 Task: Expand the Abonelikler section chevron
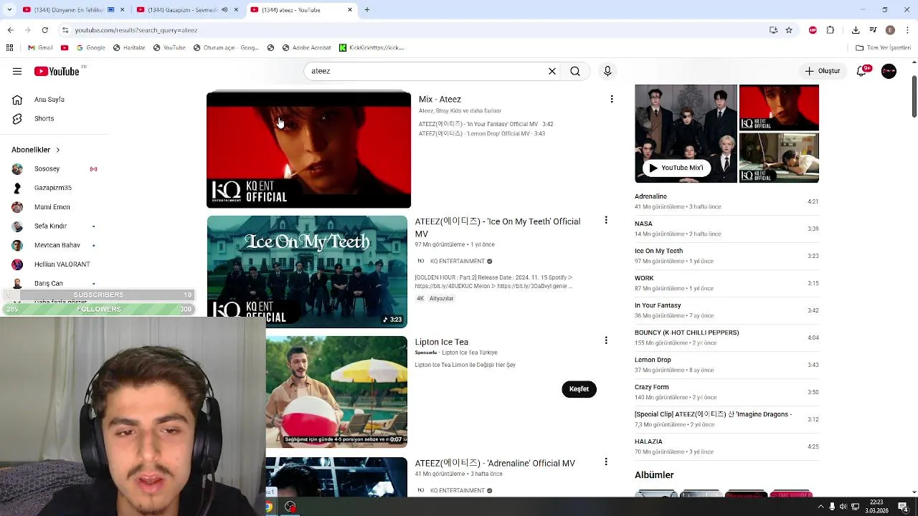coord(57,150)
